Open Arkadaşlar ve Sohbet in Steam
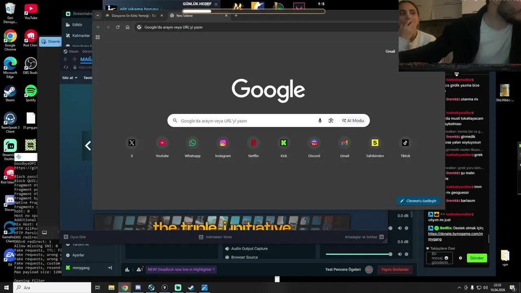 point(364,237)
